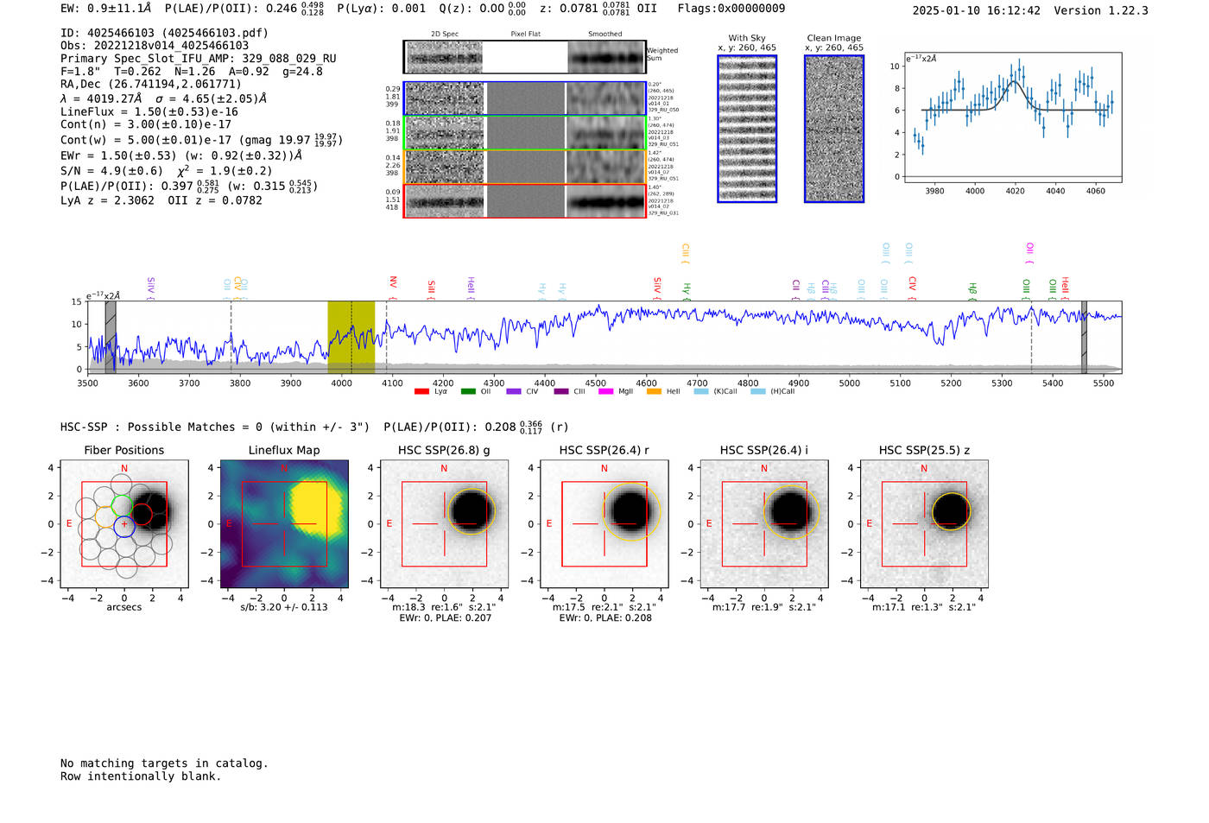Click the Flags:0x00000009 text
Image resolution: width=1209 pixels, height=823 pixels.
(x=731, y=9)
